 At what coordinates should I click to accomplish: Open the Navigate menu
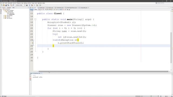10,3
